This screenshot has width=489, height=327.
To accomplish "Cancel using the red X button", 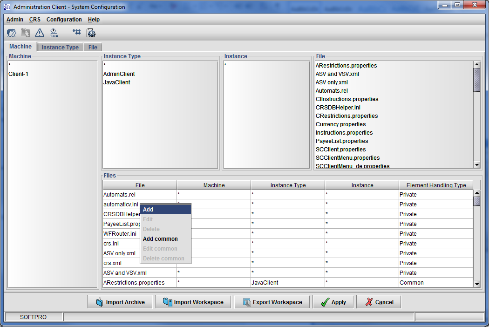I will pyautogui.click(x=378, y=302).
